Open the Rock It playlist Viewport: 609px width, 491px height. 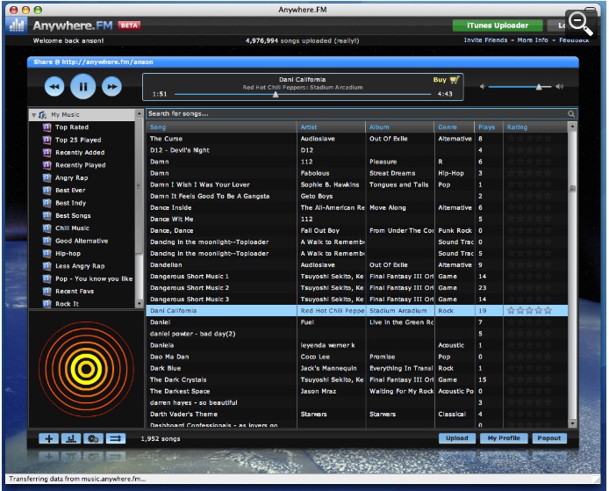click(x=67, y=304)
